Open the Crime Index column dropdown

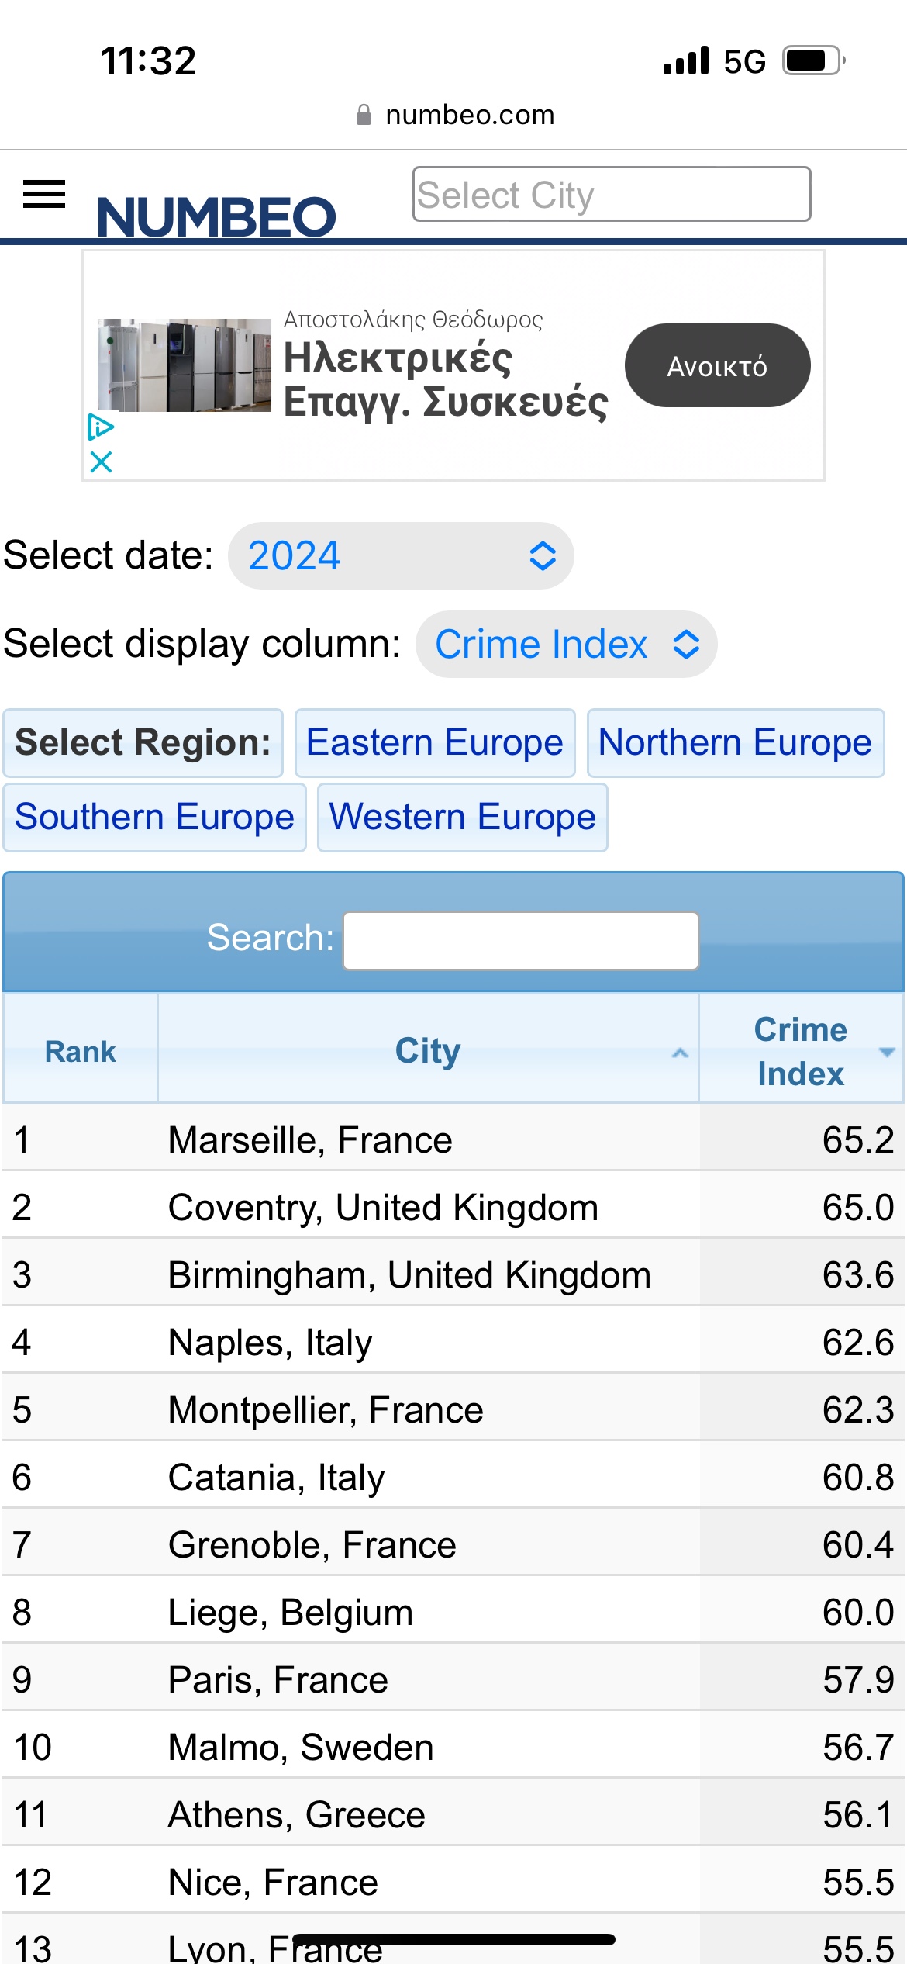(566, 645)
